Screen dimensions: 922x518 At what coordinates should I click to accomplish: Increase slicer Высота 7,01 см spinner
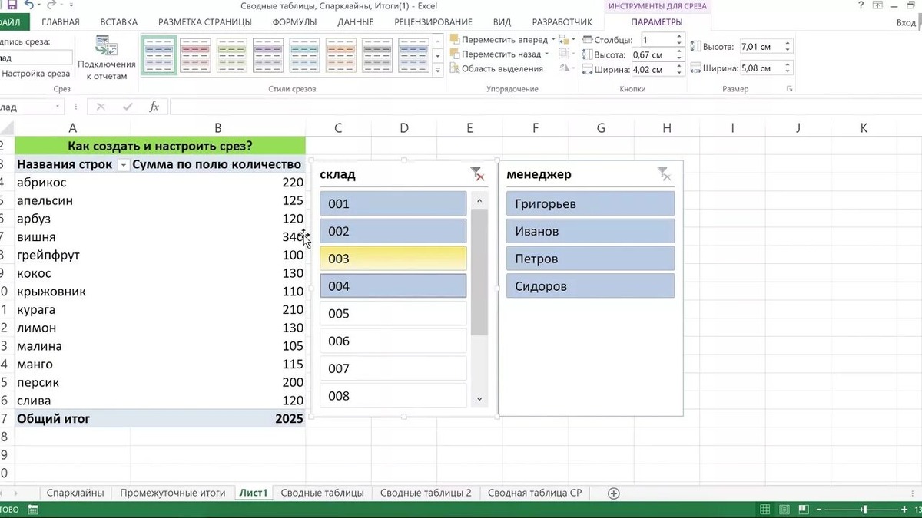788,44
